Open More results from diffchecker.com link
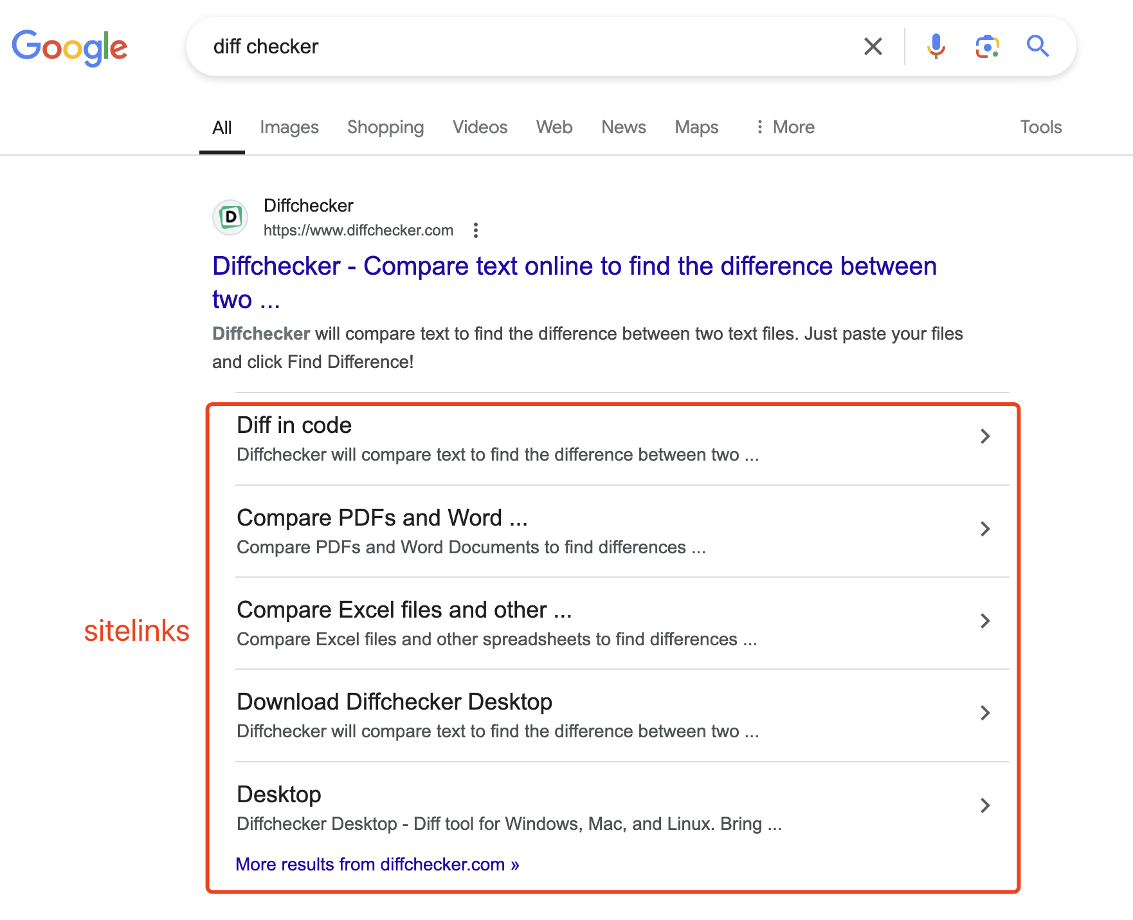Image resolution: width=1133 pixels, height=920 pixels. 377,864
